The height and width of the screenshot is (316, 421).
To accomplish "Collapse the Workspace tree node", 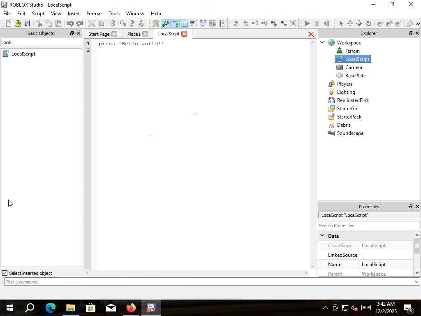I will tap(322, 42).
